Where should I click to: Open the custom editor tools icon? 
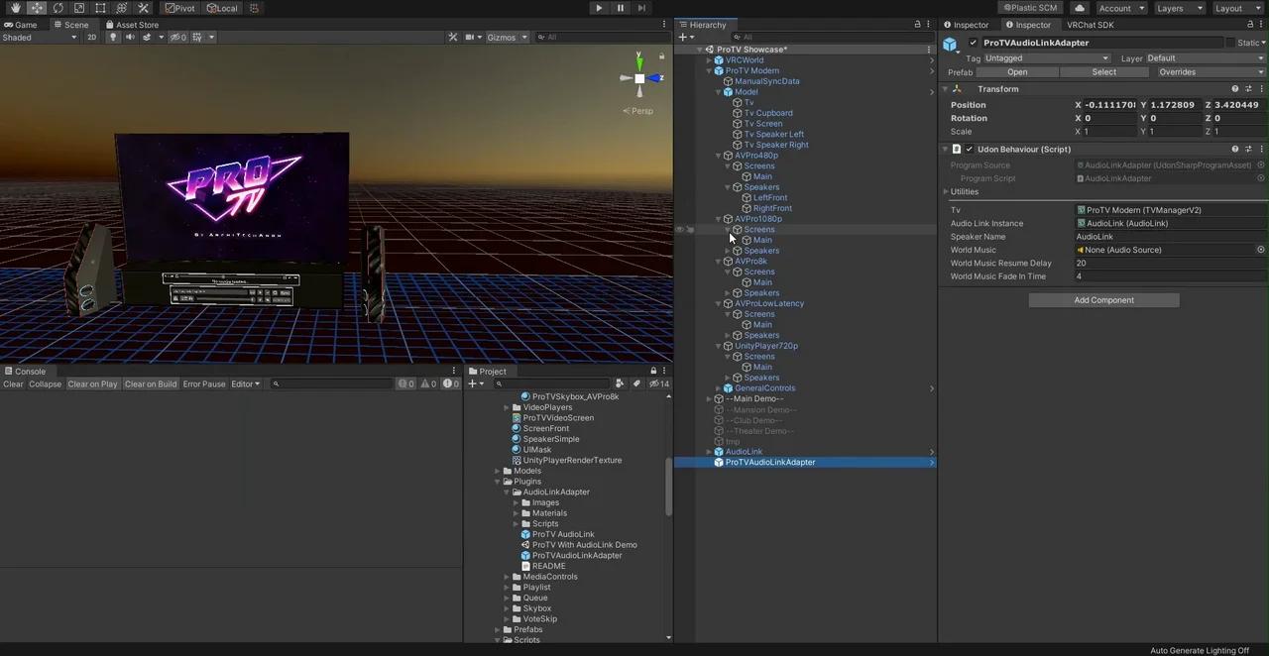coord(143,8)
